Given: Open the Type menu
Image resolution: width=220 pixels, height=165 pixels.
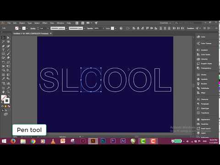Looking at the screenshot, I should click(x=30, y=23).
